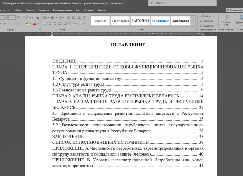243x176 pixels.
Task: Click the Заменить button
Action: [x=207, y=21]
